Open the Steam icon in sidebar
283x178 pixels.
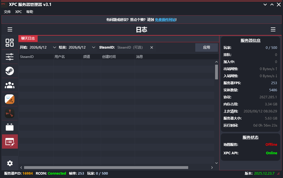[10, 71]
